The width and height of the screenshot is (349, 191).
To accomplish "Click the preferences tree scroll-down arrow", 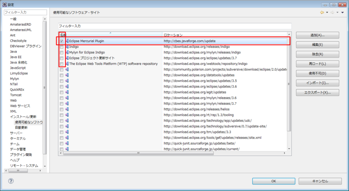I will pos(45,166).
